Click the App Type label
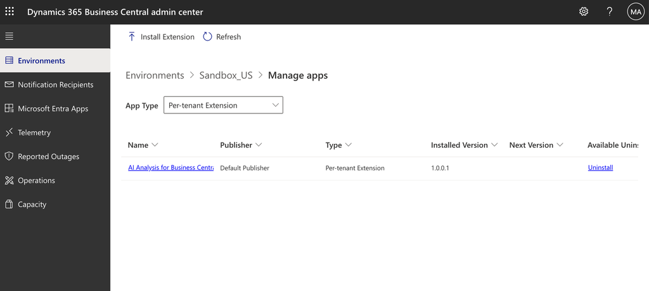The height and width of the screenshot is (291, 649). coord(142,105)
